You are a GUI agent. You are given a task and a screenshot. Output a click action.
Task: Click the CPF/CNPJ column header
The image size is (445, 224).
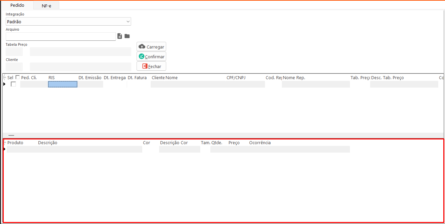(236, 78)
